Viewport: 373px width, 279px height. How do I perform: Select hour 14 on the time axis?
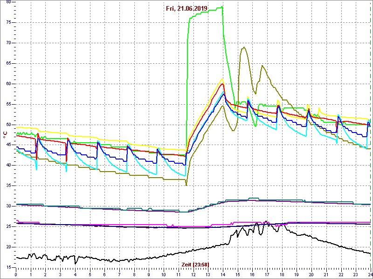click(x=223, y=274)
